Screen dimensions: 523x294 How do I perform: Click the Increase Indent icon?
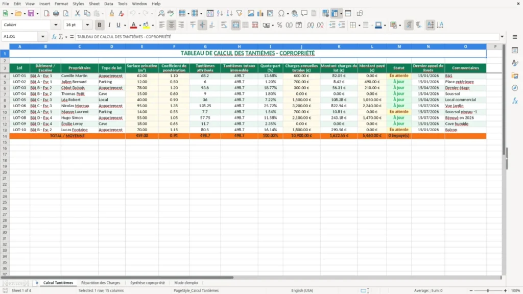click(x=332, y=25)
